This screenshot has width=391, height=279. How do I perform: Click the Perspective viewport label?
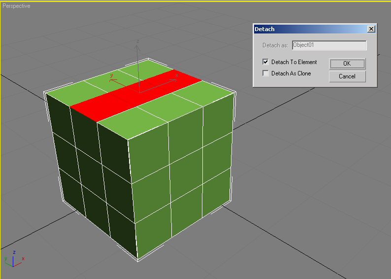(16, 6)
